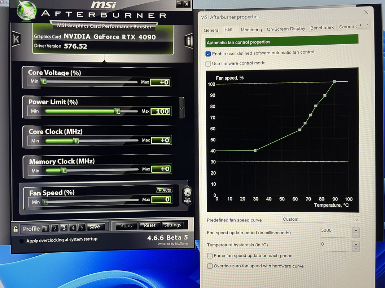Toggle the profile lock padlock icon

(16, 229)
